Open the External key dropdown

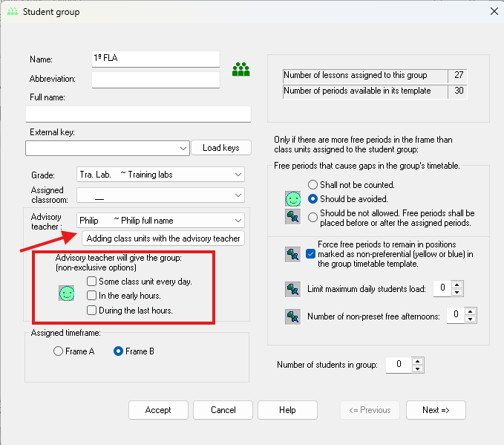183,149
